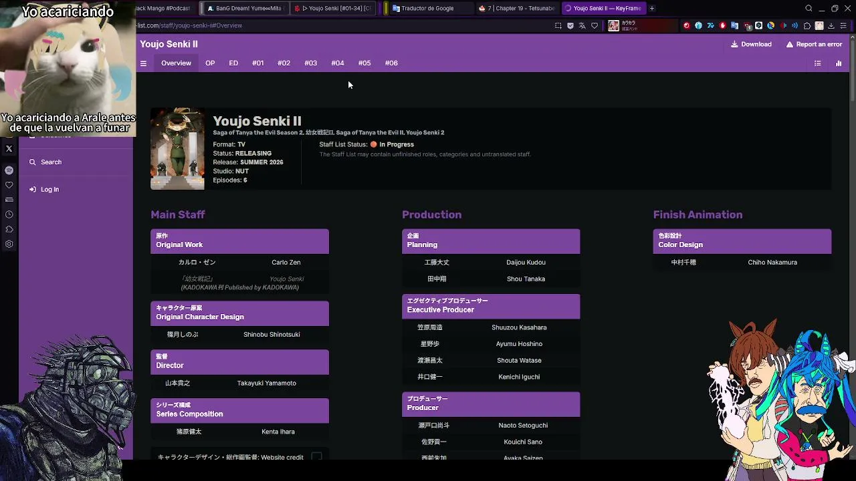Select the Overview tab

(x=176, y=63)
